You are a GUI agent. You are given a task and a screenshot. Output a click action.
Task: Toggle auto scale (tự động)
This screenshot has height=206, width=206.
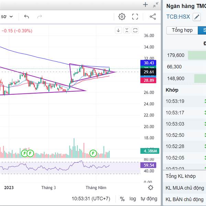coord(149,199)
